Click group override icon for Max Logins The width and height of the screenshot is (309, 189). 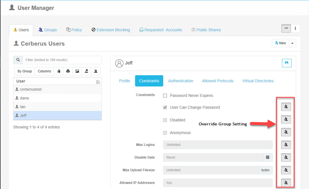pos(286,145)
